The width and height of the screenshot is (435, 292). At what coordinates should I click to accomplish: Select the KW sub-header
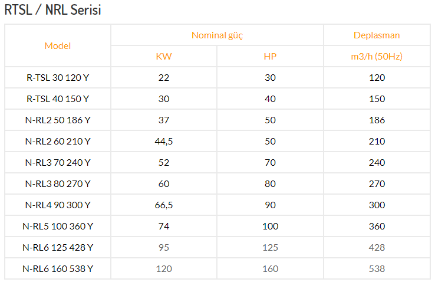[164, 57]
